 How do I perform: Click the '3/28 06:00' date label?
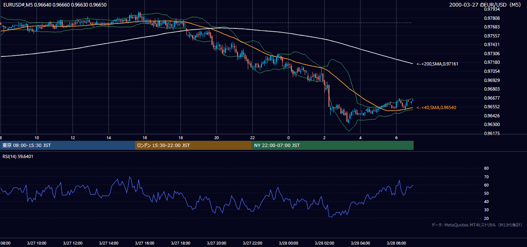[396, 243]
